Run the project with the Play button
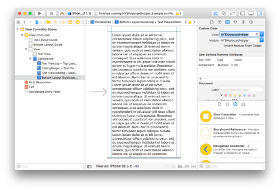Viewport: 280px width, 191px height. point(39,13)
